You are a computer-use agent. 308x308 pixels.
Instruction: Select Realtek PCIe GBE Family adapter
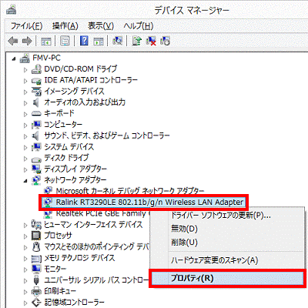[102, 213]
